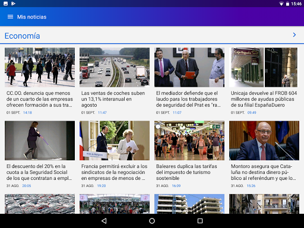
Task: Tap the 14:18 timestamp of CC.OO. article
Action: [27, 113]
